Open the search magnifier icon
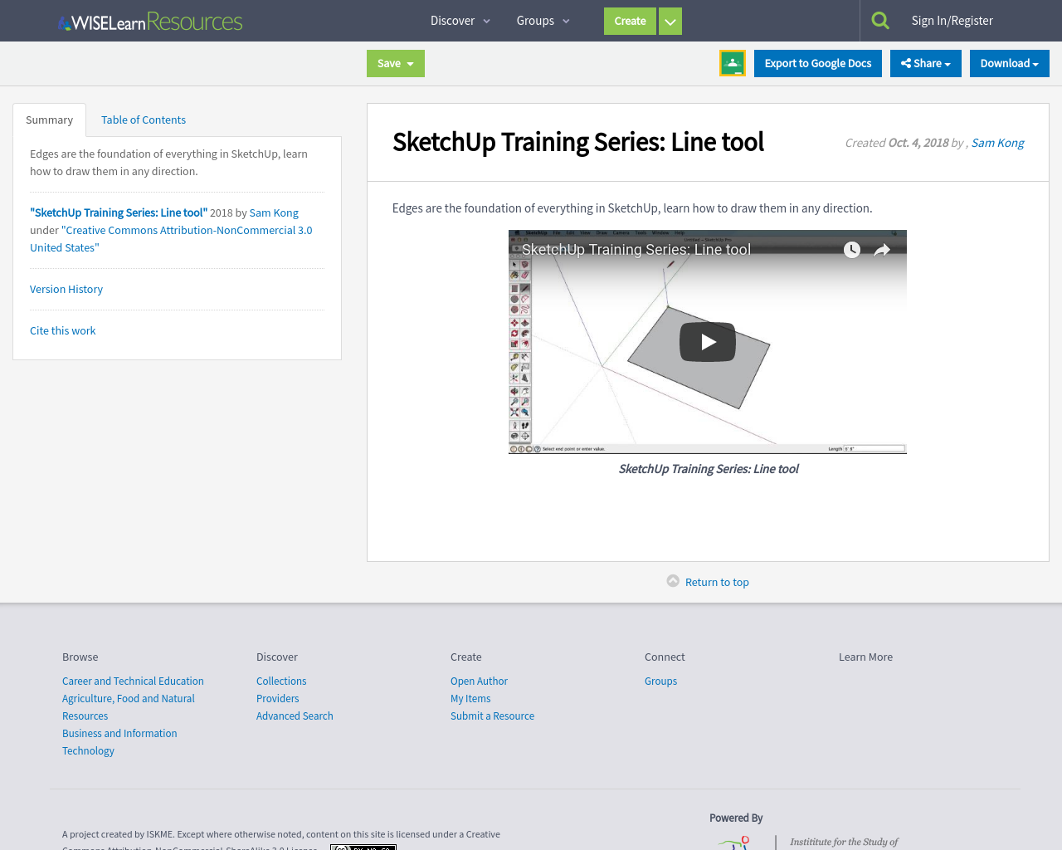The width and height of the screenshot is (1062, 850). tap(879, 18)
